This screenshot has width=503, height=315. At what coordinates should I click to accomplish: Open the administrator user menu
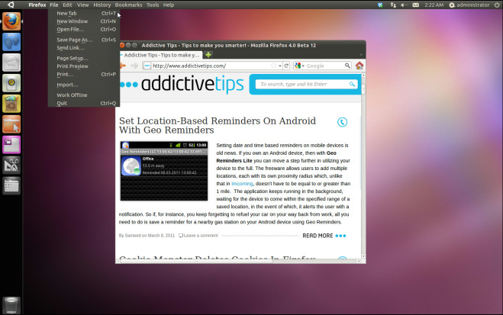[469, 5]
